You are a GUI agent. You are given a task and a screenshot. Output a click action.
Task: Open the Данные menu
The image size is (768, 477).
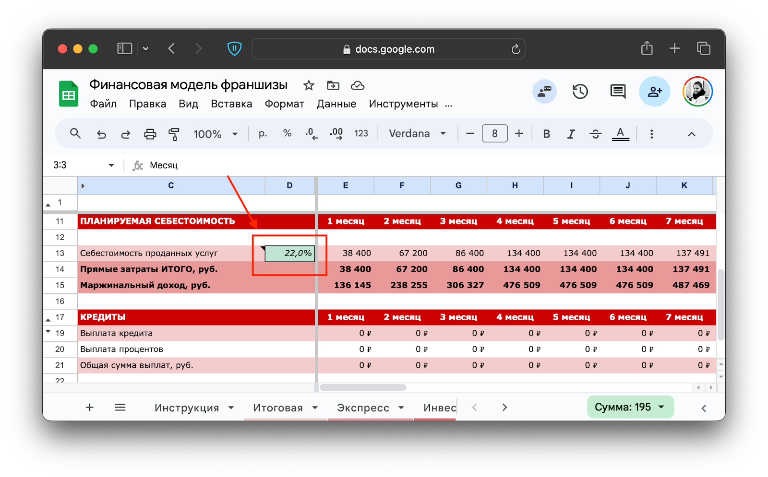[x=336, y=104]
